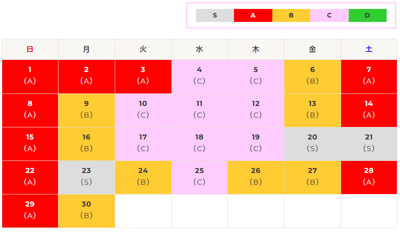The width and height of the screenshot is (400, 232).
Task: Select date 29 (A) cell
Action: pos(30,211)
